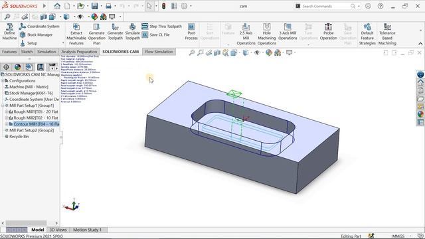Expand Rough Mill2 tree node
Image resolution: width=425 pixels, height=239 pixels.
(7, 118)
